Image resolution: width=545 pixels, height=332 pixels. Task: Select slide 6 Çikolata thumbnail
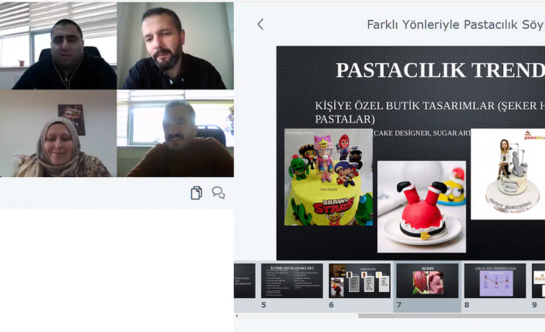(359, 281)
